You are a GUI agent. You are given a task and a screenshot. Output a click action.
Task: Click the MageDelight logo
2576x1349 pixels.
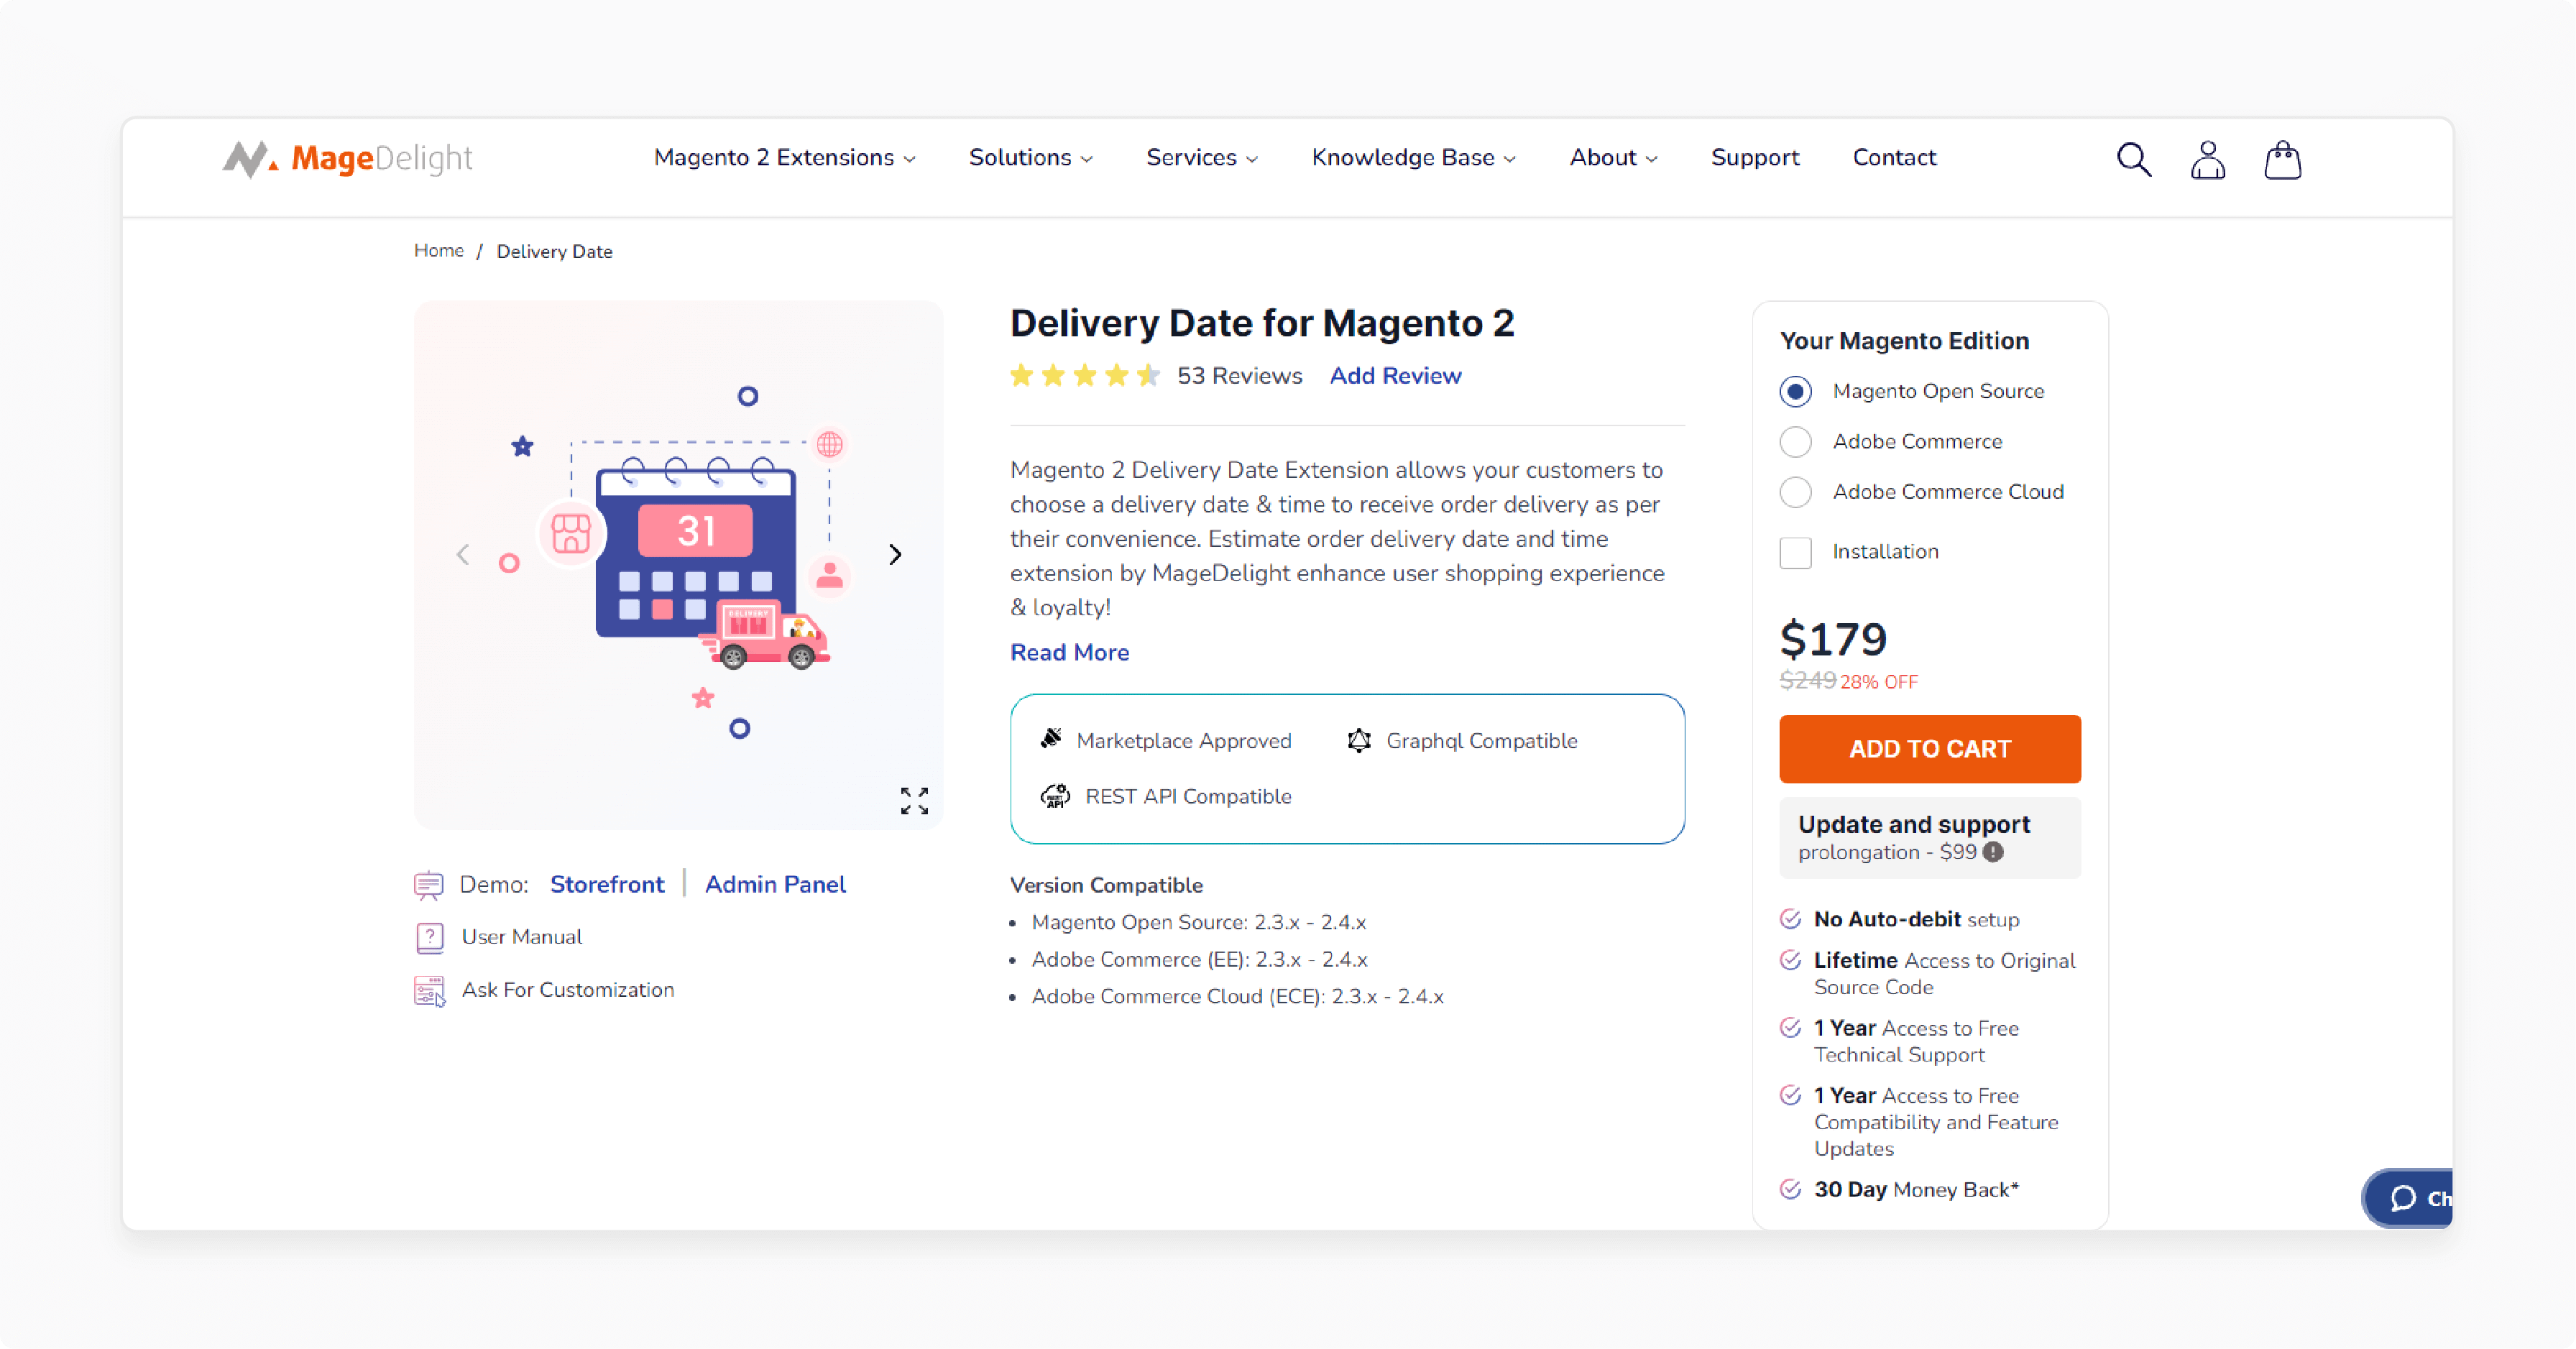(x=347, y=158)
